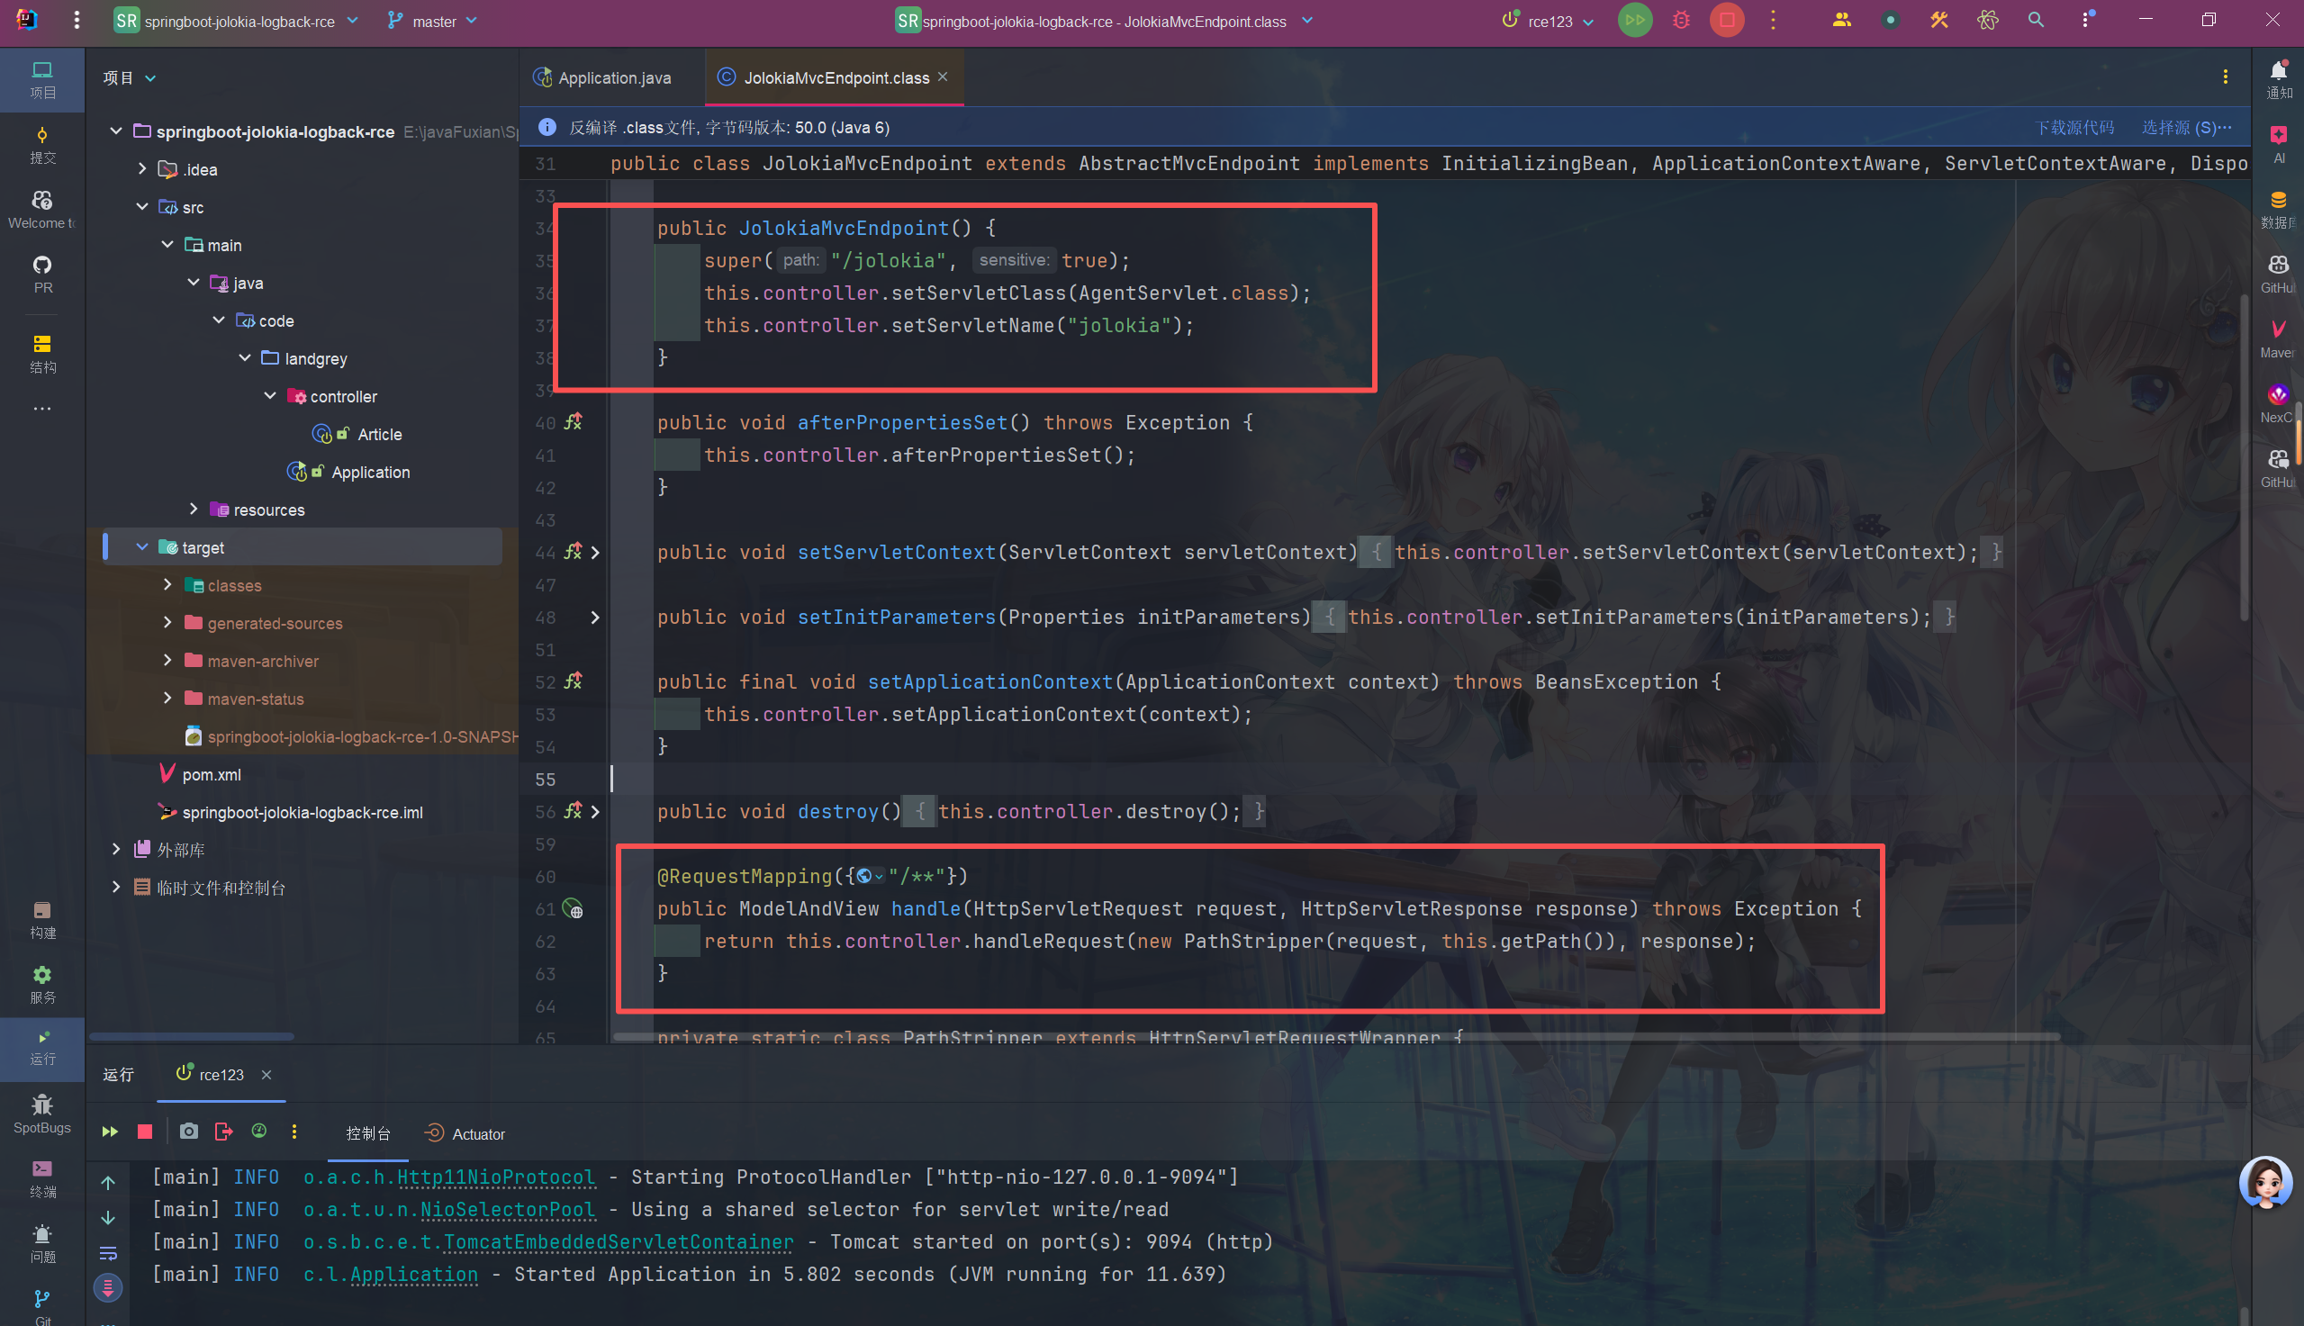Click the download sources link
This screenshot has width=2304, height=1326.
point(2074,128)
